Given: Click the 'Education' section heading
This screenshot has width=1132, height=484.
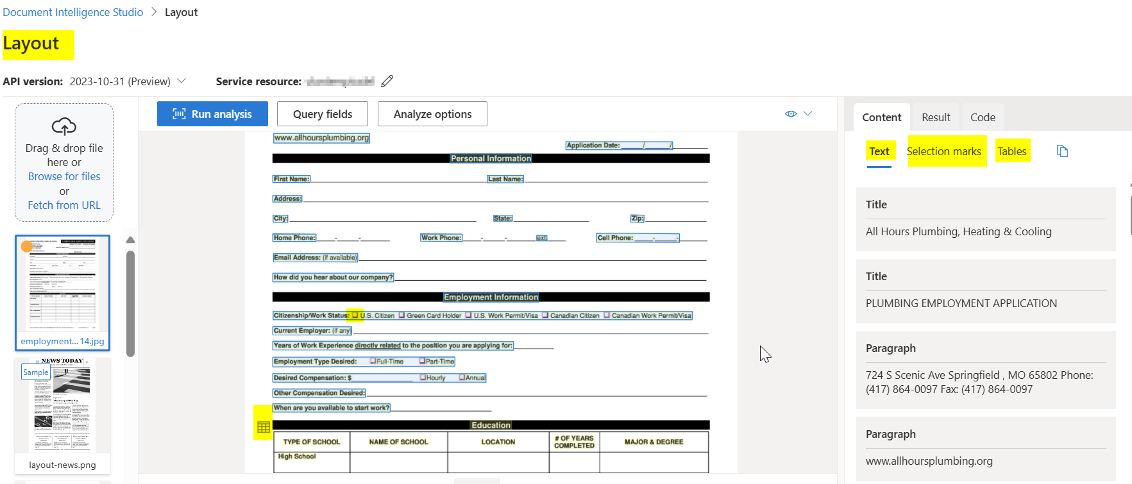Looking at the screenshot, I should [x=491, y=425].
